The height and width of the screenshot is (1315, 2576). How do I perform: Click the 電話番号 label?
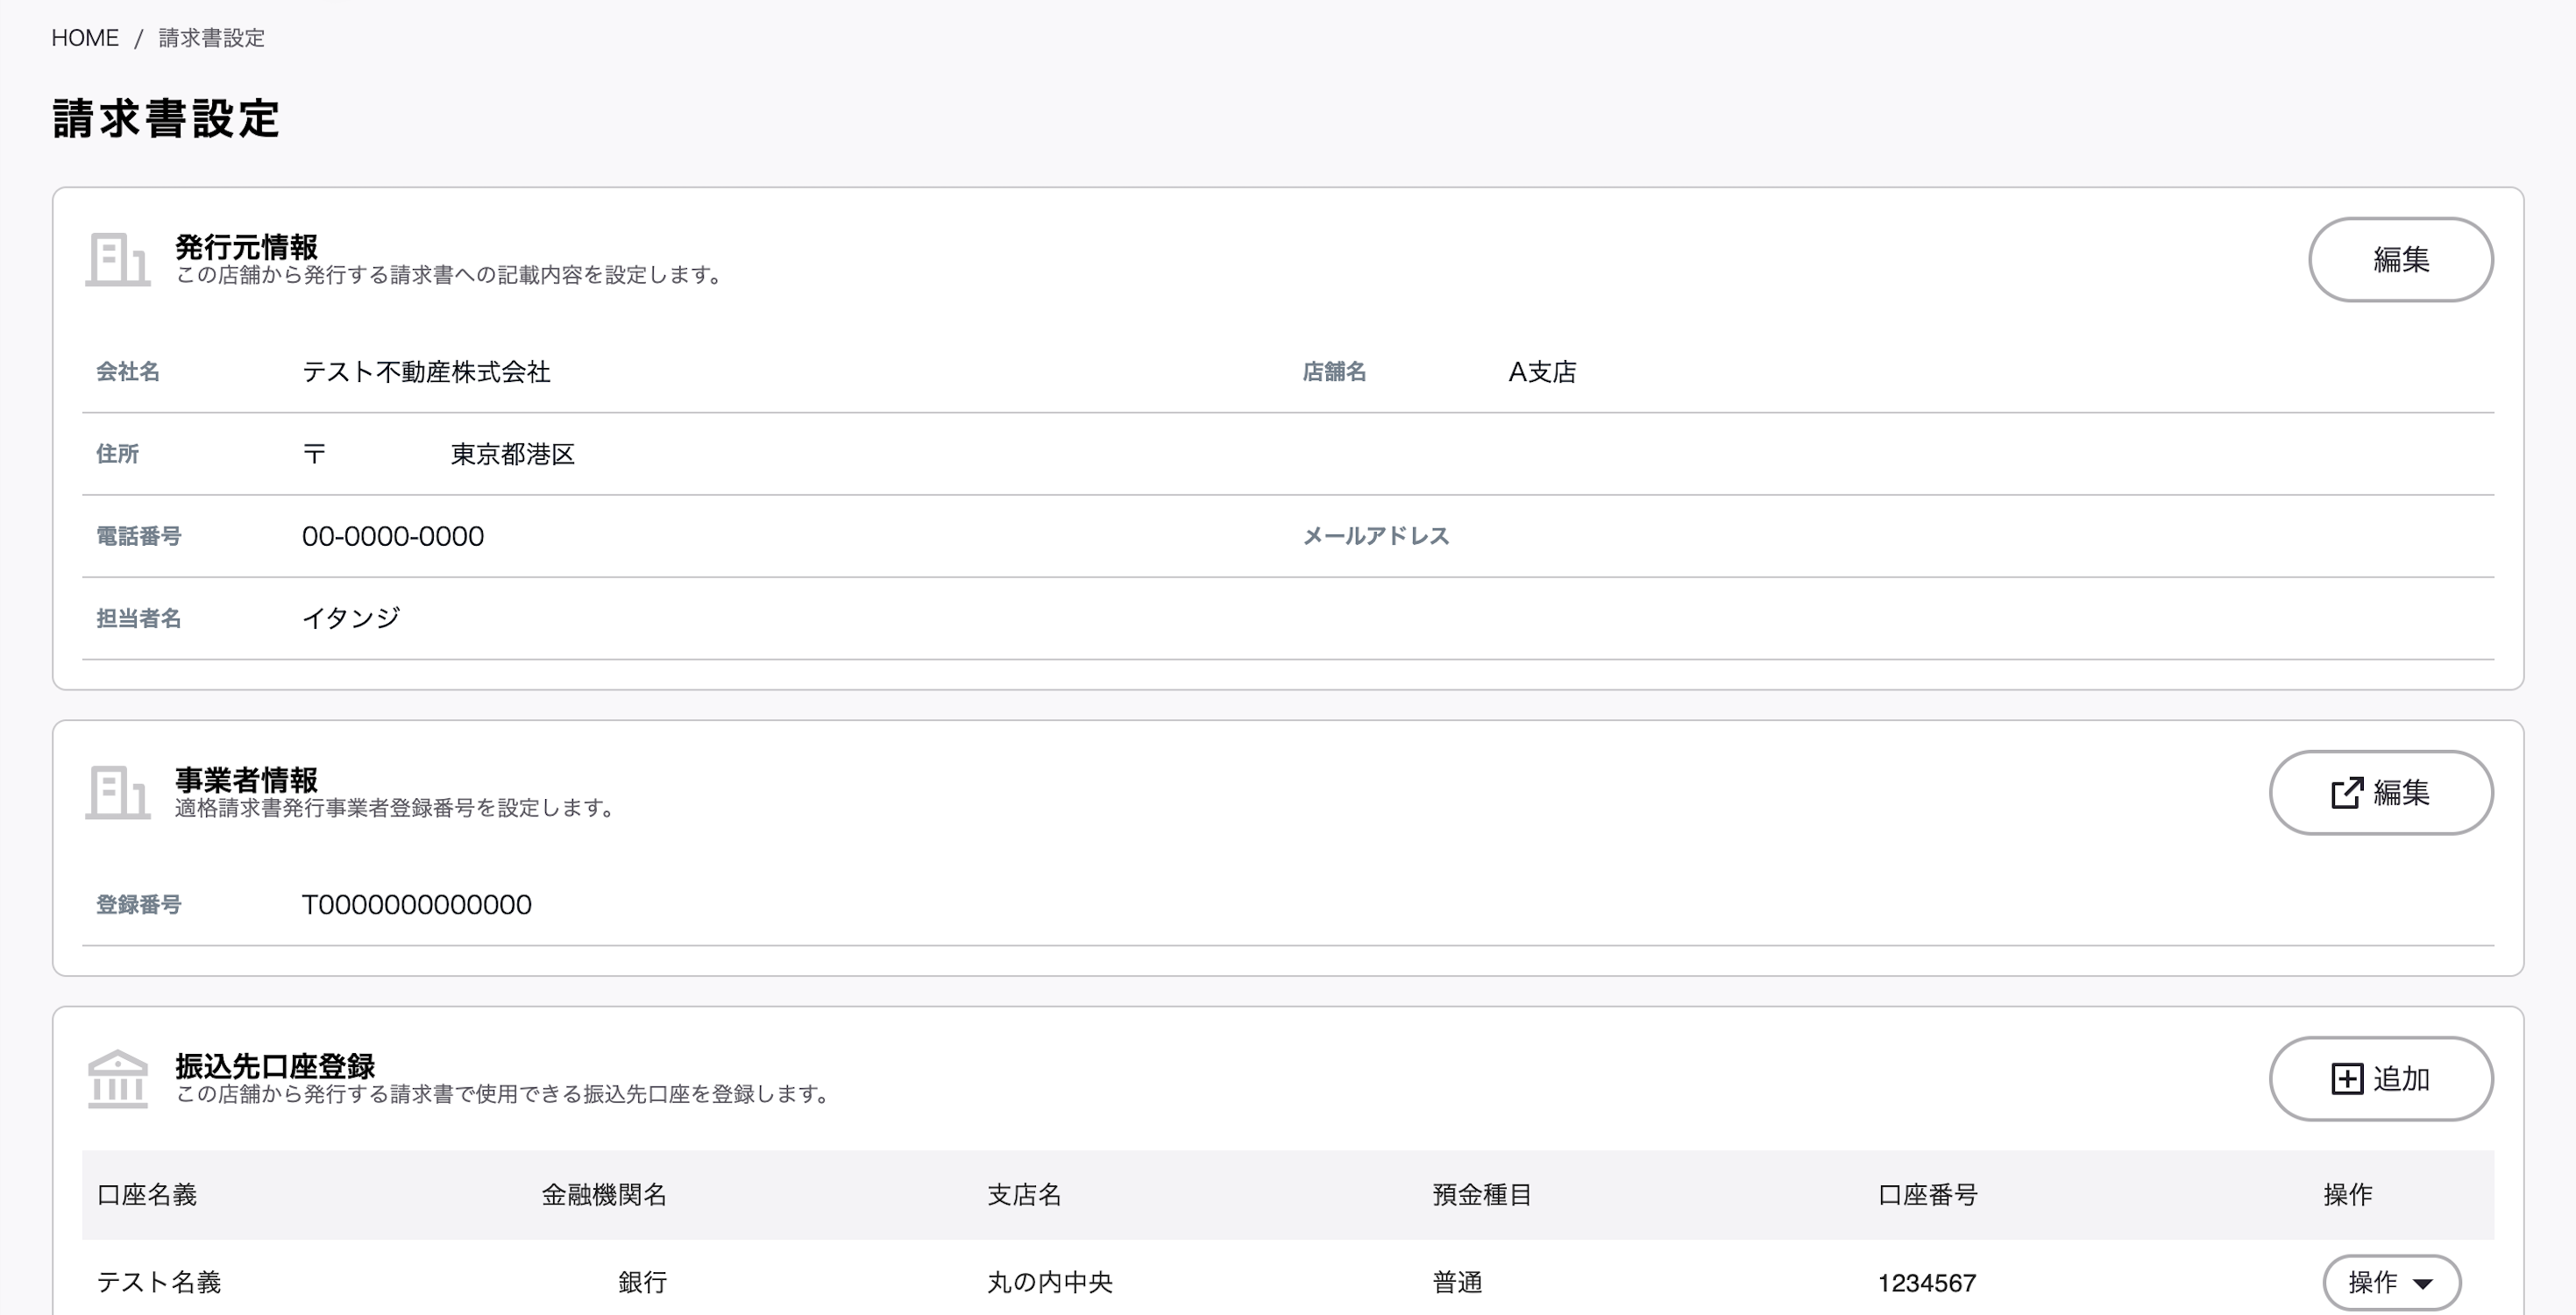(x=138, y=536)
